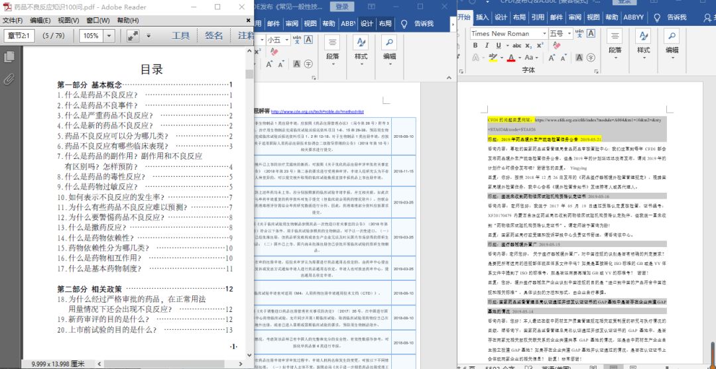This screenshot has width=716, height=369.
Task: Open the font color dropdown arrow
Action: pyautogui.click(x=519, y=58)
